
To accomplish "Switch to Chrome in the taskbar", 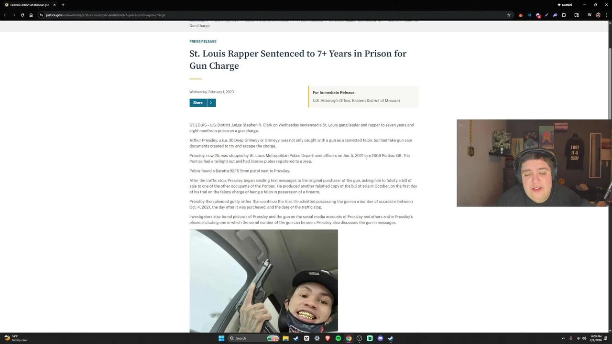I will pyautogui.click(x=349, y=338).
